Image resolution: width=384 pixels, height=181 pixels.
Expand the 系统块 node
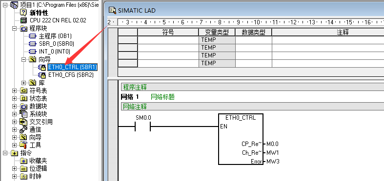15,114
